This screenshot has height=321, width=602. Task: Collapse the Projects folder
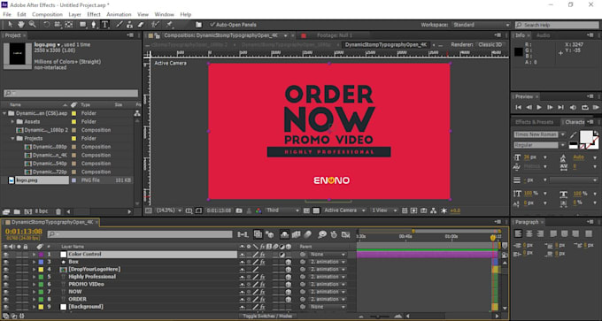click(12, 139)
